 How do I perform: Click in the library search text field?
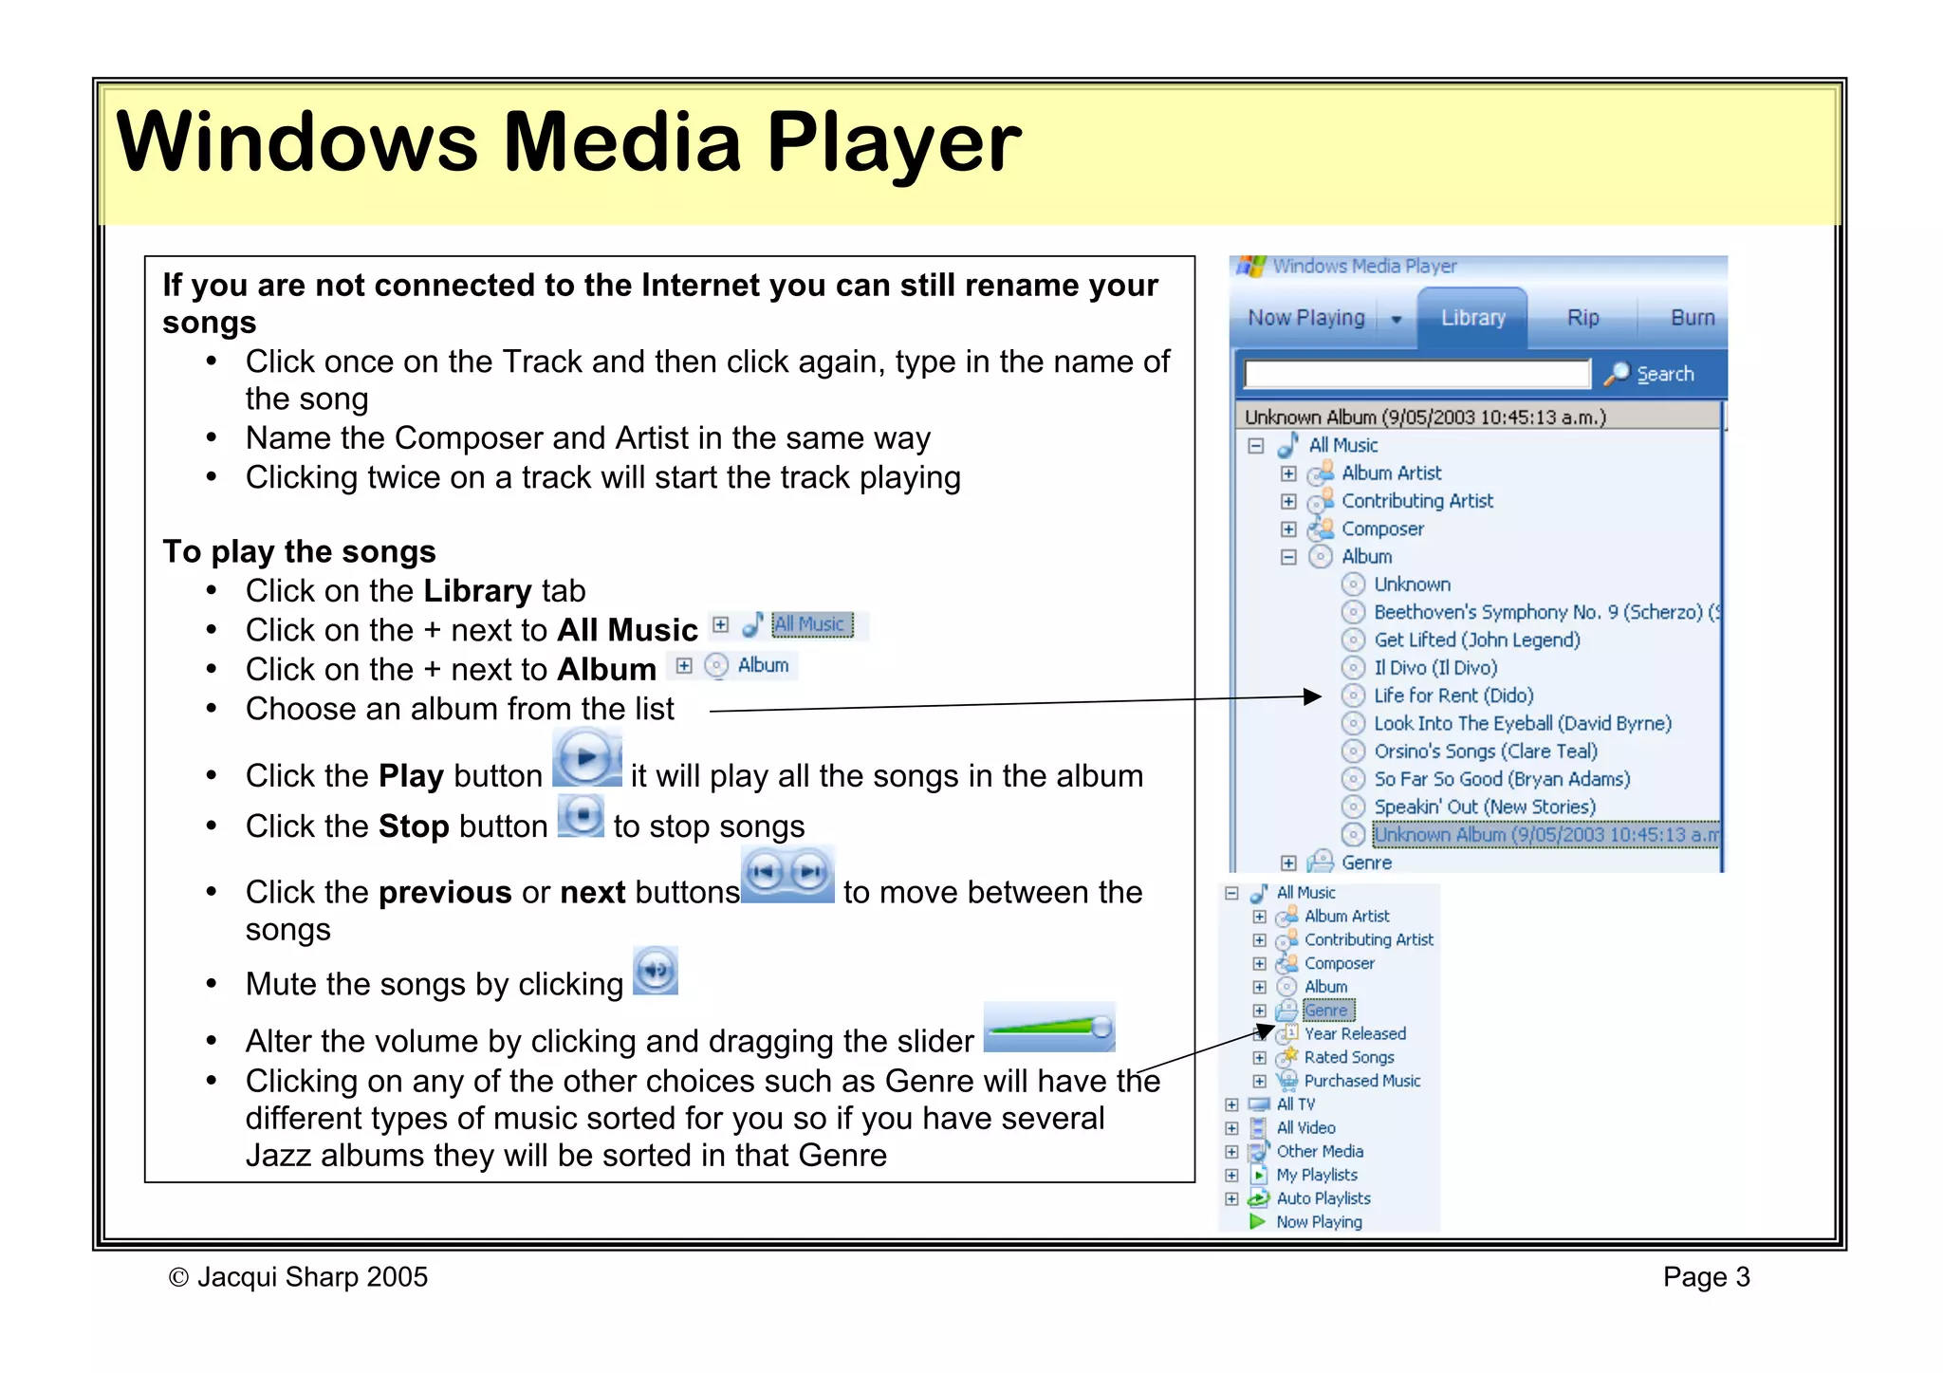[x=1416, y=374]
